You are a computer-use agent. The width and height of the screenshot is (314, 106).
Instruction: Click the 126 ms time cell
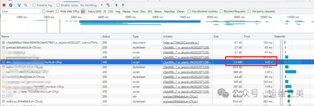267,43
